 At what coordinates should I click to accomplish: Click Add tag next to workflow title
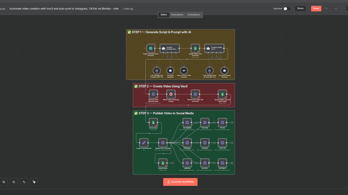click(x=128, y=9)
